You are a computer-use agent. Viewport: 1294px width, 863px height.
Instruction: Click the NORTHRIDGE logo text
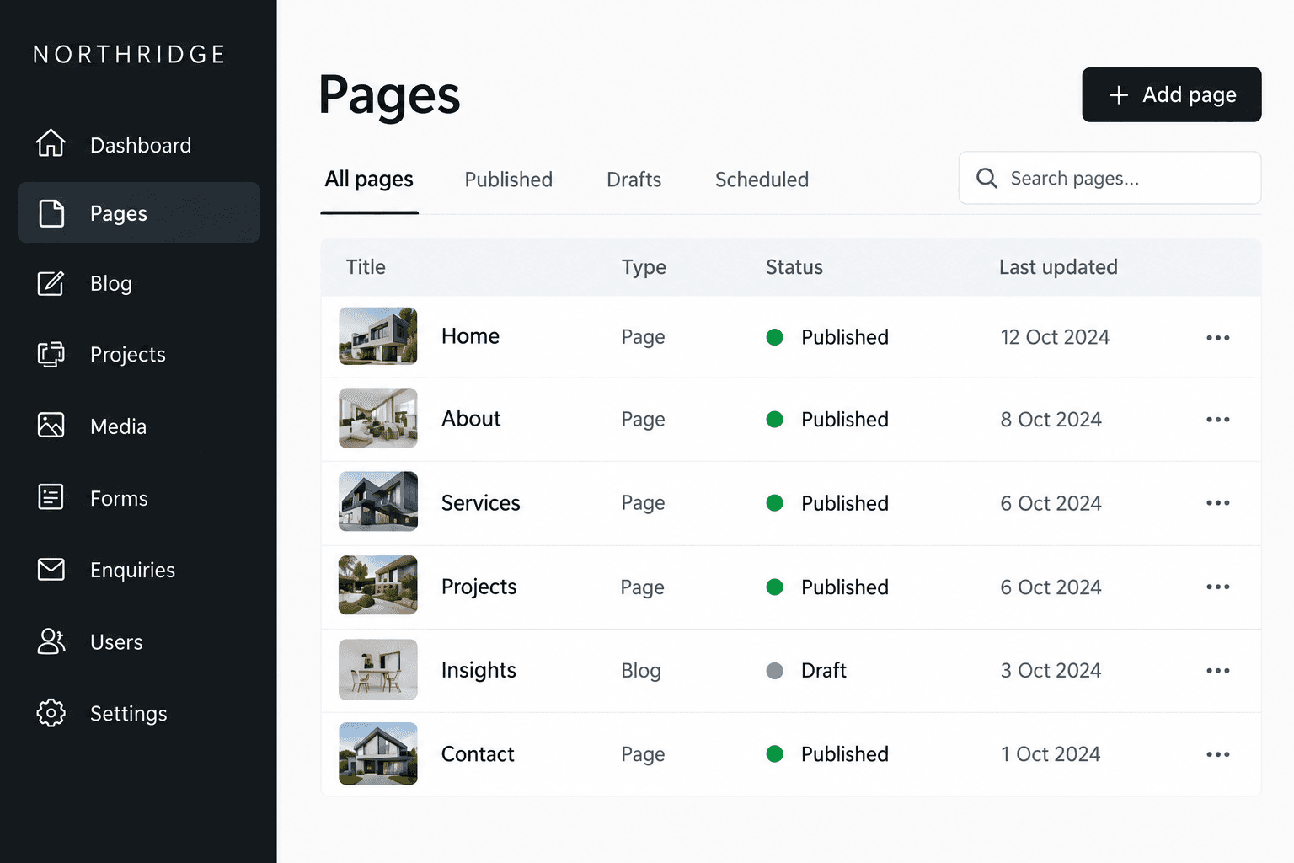coord(130,55)
